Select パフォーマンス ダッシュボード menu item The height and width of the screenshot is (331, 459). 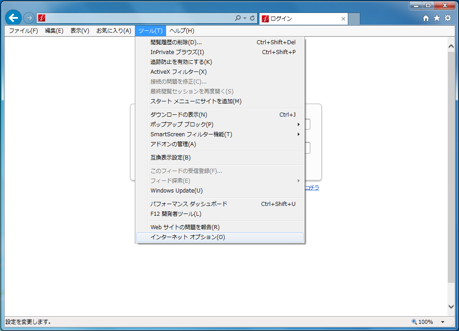[220, 204]
